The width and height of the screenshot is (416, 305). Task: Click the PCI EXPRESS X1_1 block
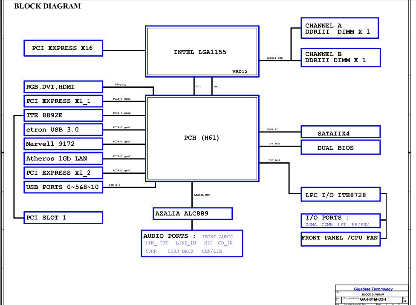[63, 101]
